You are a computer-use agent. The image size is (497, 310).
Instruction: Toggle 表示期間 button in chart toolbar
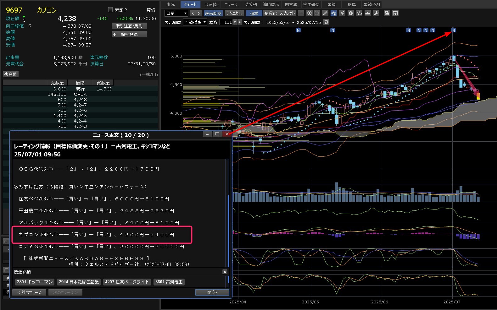(213, 14)
